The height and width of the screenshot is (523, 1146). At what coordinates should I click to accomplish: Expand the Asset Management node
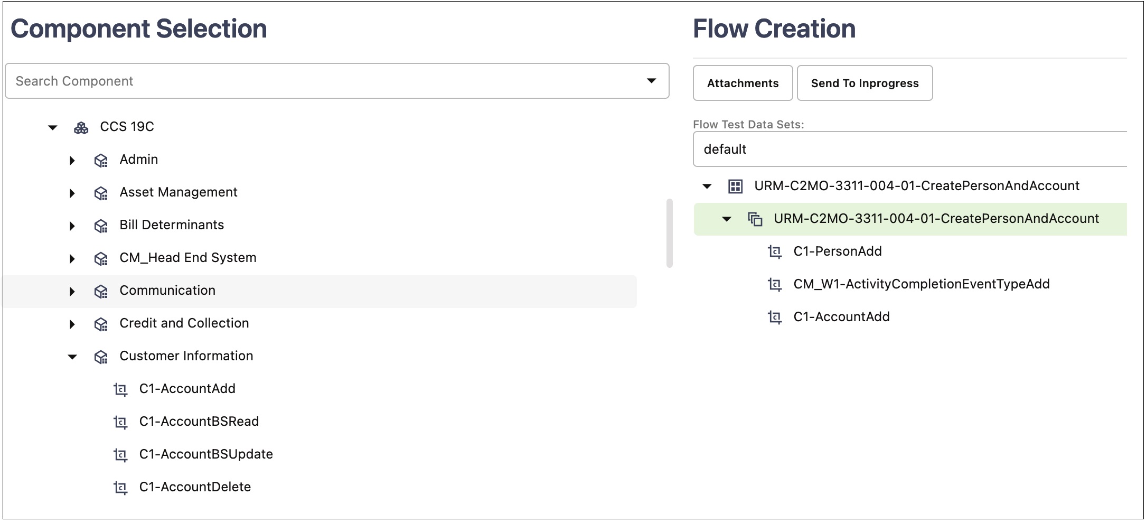pos(72,193)
